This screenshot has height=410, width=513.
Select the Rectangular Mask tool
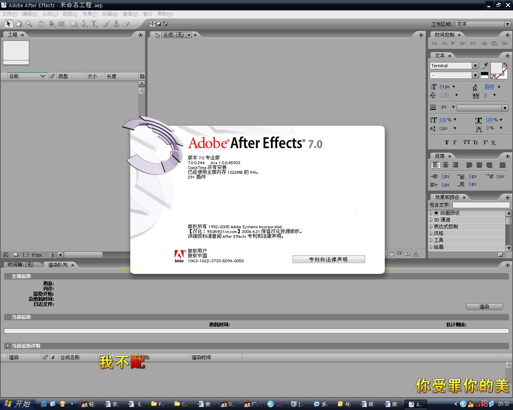[x=74, y=24]
